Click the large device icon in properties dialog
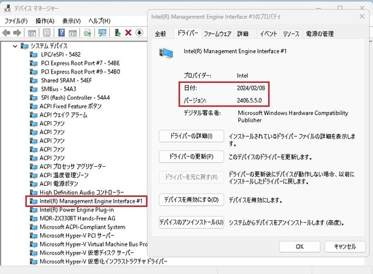This screenshot has width=373, height=274. pyautogui.click(x=166, y=53)
